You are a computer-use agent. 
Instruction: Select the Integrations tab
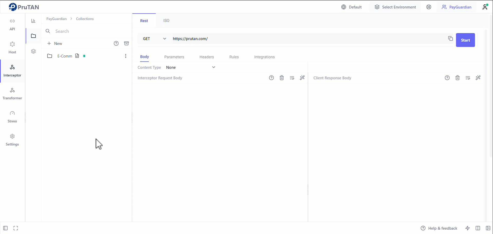[264, 57]
